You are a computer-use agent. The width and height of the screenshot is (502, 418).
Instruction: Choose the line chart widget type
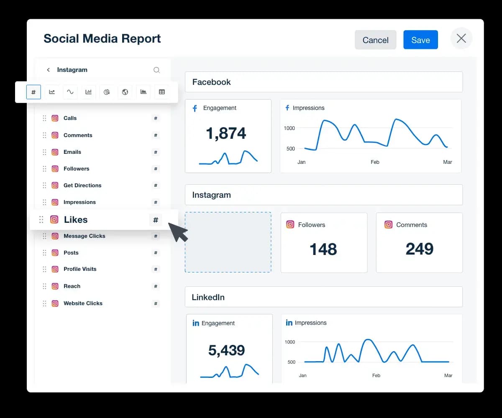(52, 92)
